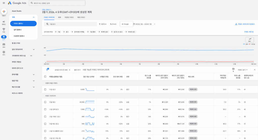Open the hamburger main menu

coord(4,3)
